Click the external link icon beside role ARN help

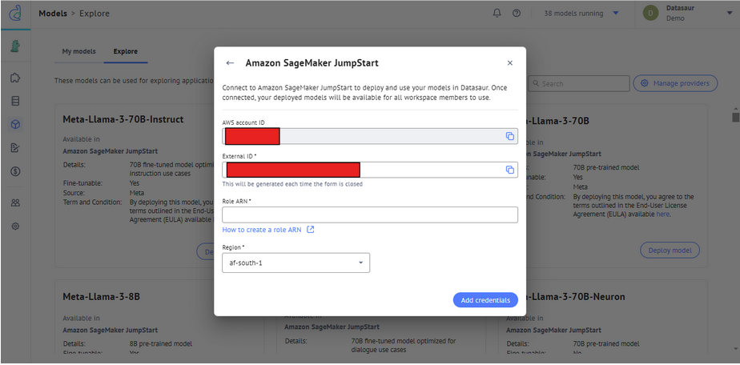point(311,230)
